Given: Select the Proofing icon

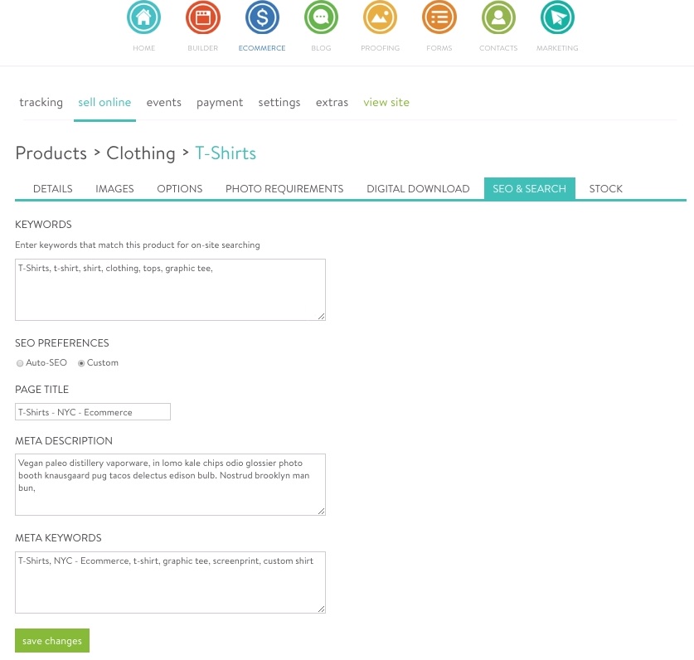Looking at the screenshot, I should point(380,17).
